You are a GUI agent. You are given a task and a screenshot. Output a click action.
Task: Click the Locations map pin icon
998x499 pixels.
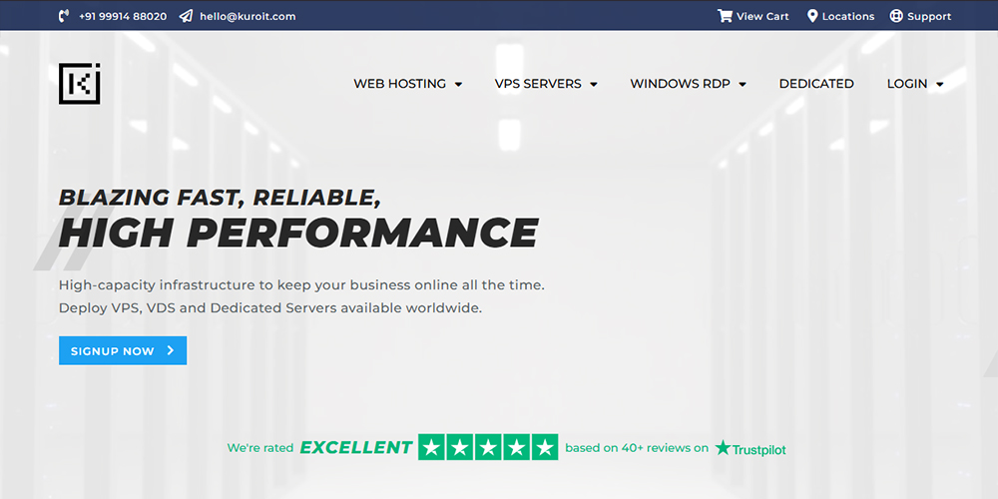(x=812, y=16)
